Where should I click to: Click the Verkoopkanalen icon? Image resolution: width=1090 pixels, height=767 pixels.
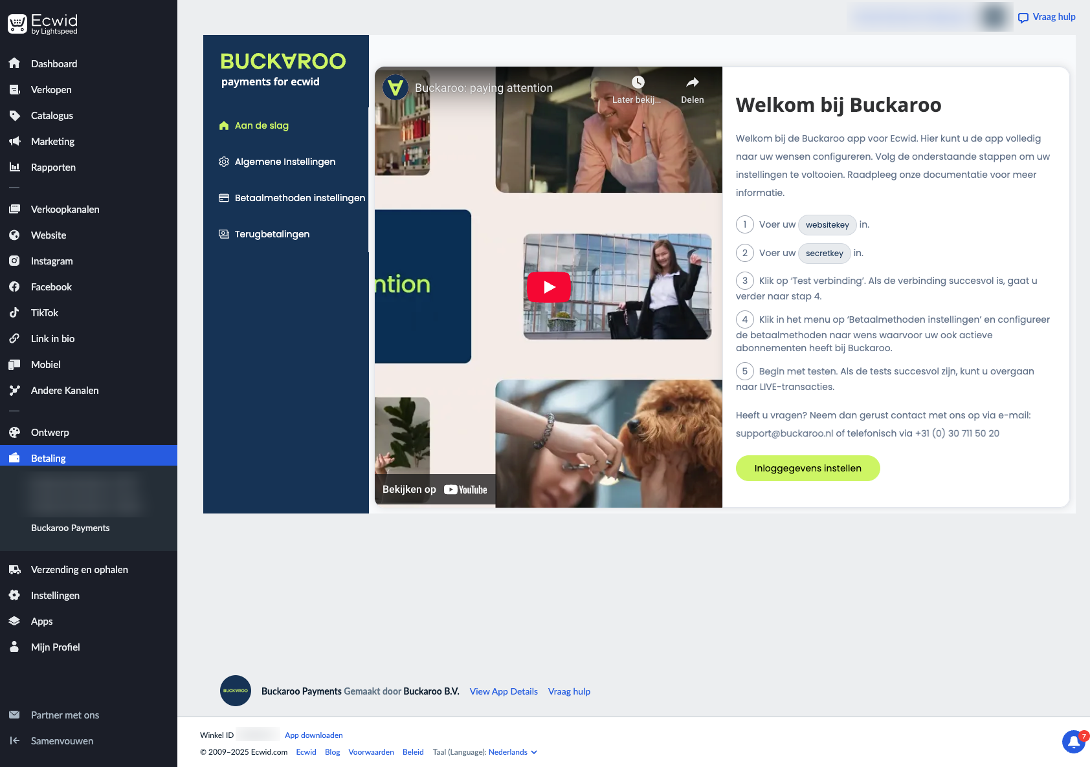point(14,209)
